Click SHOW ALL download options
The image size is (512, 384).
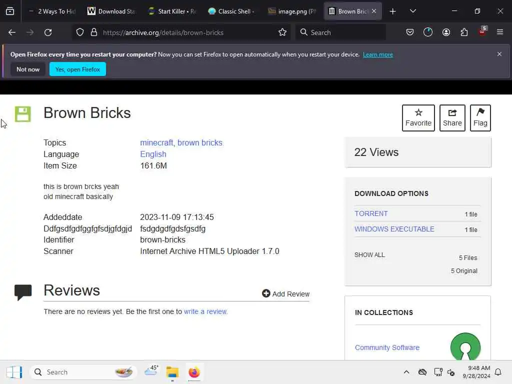[x=369, y=254]
